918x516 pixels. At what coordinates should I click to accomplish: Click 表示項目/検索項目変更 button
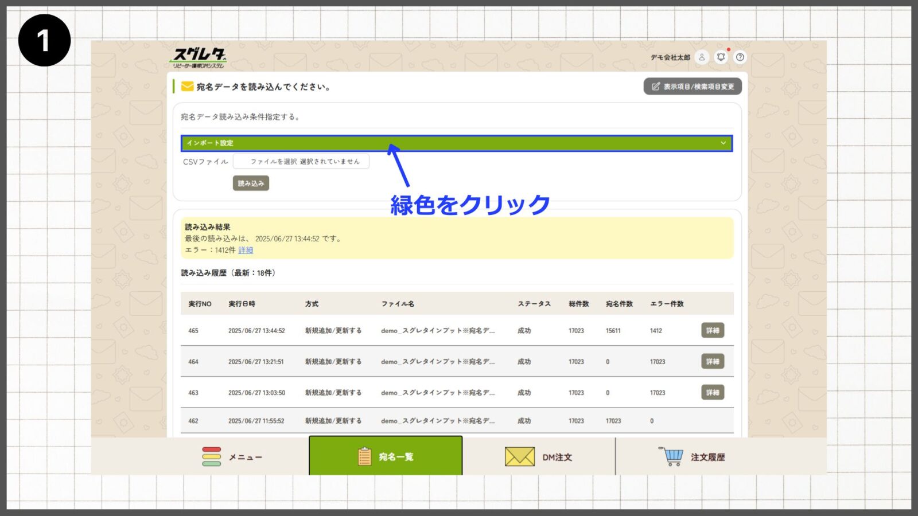(x=693, y=87)
